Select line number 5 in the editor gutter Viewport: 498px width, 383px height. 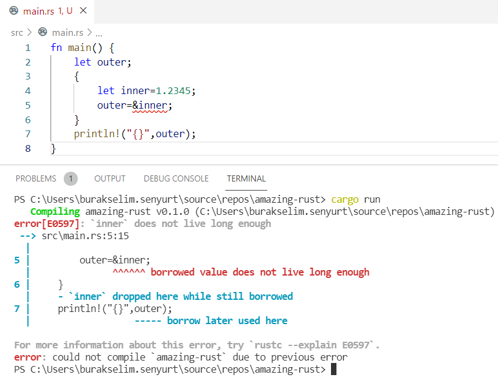[27, 105]
